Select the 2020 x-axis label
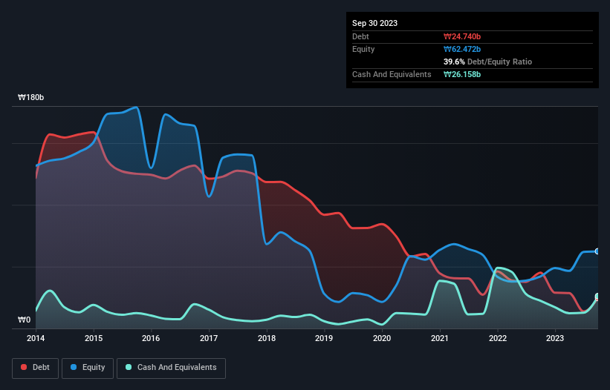The width and height of the screenshot is (610, 390). [382, 338]
